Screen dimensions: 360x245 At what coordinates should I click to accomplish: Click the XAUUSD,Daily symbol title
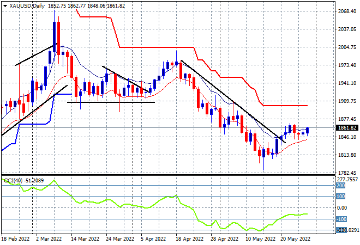tap(26, 5)
